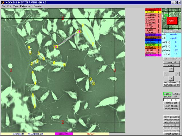This screenshot has height=136, width=182.
Task: Click the zoom in button
Action: (x=171, y=65)
